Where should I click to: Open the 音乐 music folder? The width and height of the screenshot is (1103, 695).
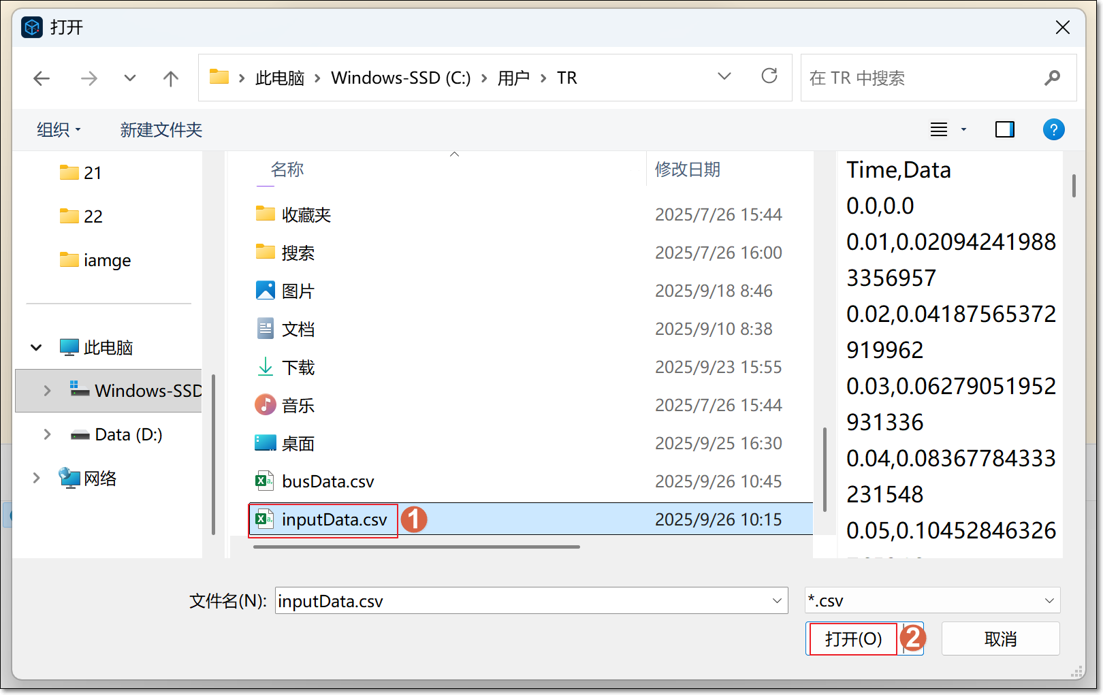[x=298, y=406]
